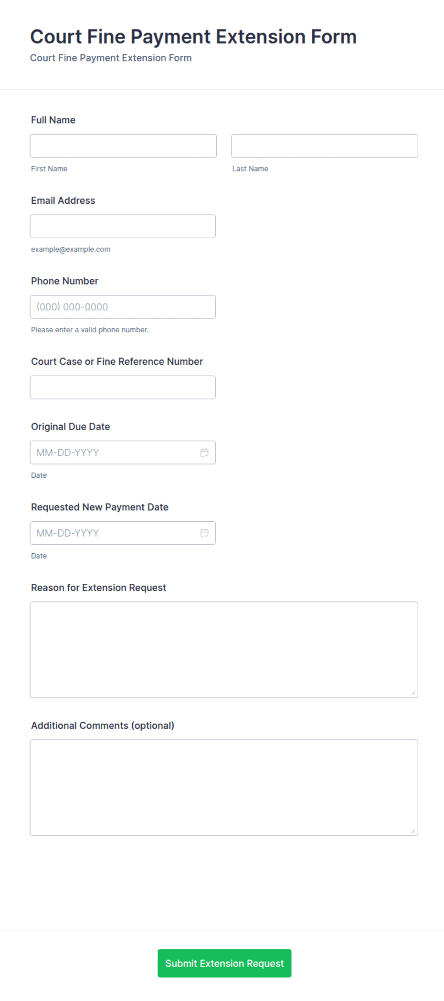This screenshot has height=1001, width=444.
Task: Click the Requested New Payment Date text field
Action: [115, 533]
